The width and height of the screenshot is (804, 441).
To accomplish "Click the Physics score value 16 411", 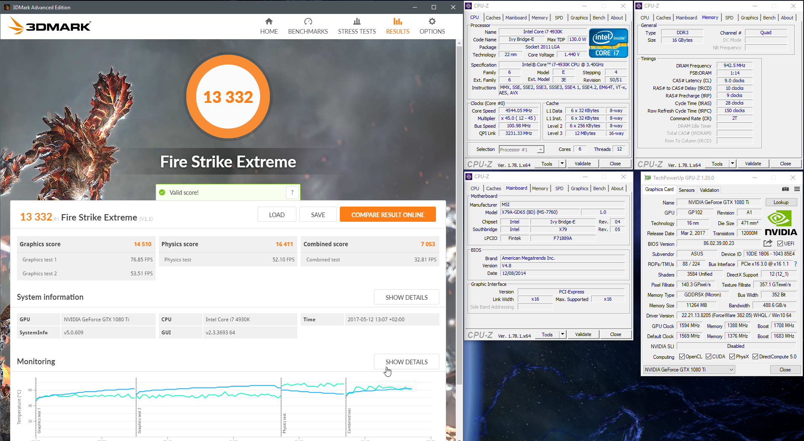I will tap(284, 244).
